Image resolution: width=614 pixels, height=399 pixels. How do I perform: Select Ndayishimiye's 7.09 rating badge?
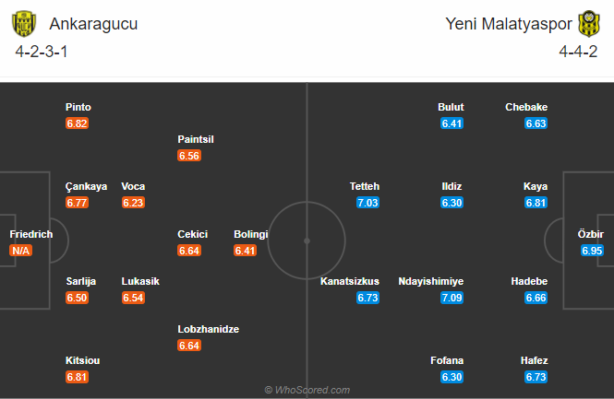coord(451,298)
